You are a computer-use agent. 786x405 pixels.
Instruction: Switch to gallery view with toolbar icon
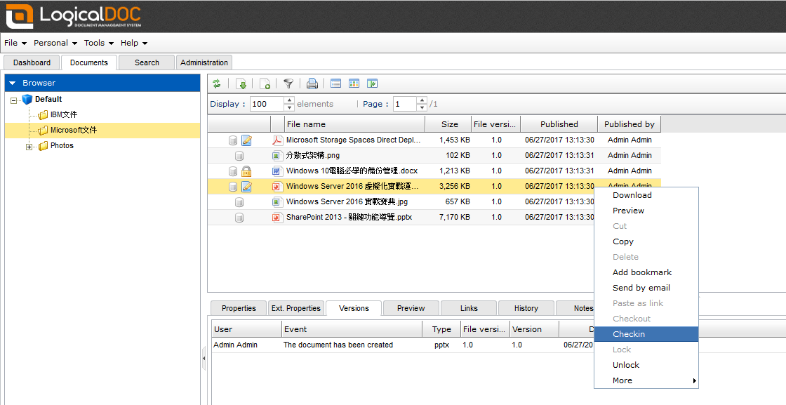354,84
